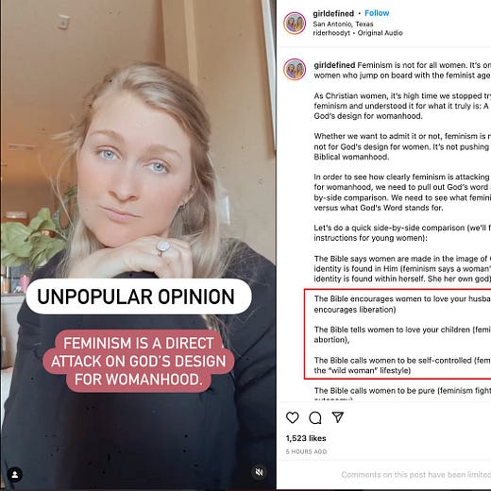The height and width of the screenshot is (491, 491).
Task: Click the Bible calls women to be pure line
Action: pos(402,391)
